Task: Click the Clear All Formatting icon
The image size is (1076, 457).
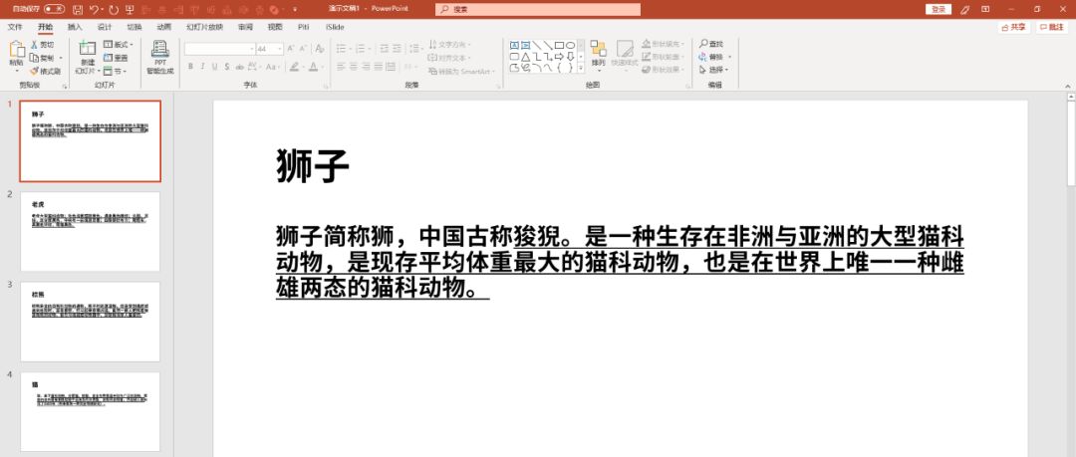Action: (320, 49)
